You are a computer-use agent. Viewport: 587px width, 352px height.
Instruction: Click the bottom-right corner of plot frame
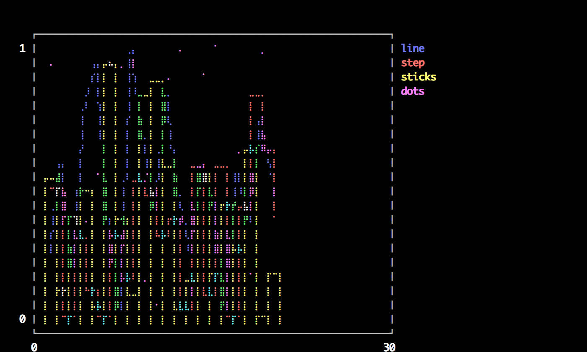point(392,333)
